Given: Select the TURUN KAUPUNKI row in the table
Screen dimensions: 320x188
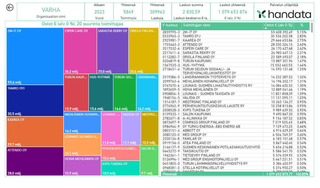Looking at the screenshot, I should [235, 61].
